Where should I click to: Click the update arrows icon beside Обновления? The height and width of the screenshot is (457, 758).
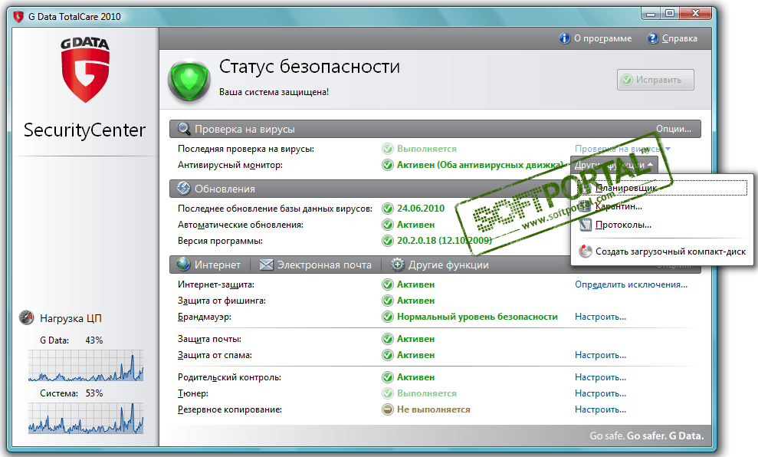(x=183, y=188)
